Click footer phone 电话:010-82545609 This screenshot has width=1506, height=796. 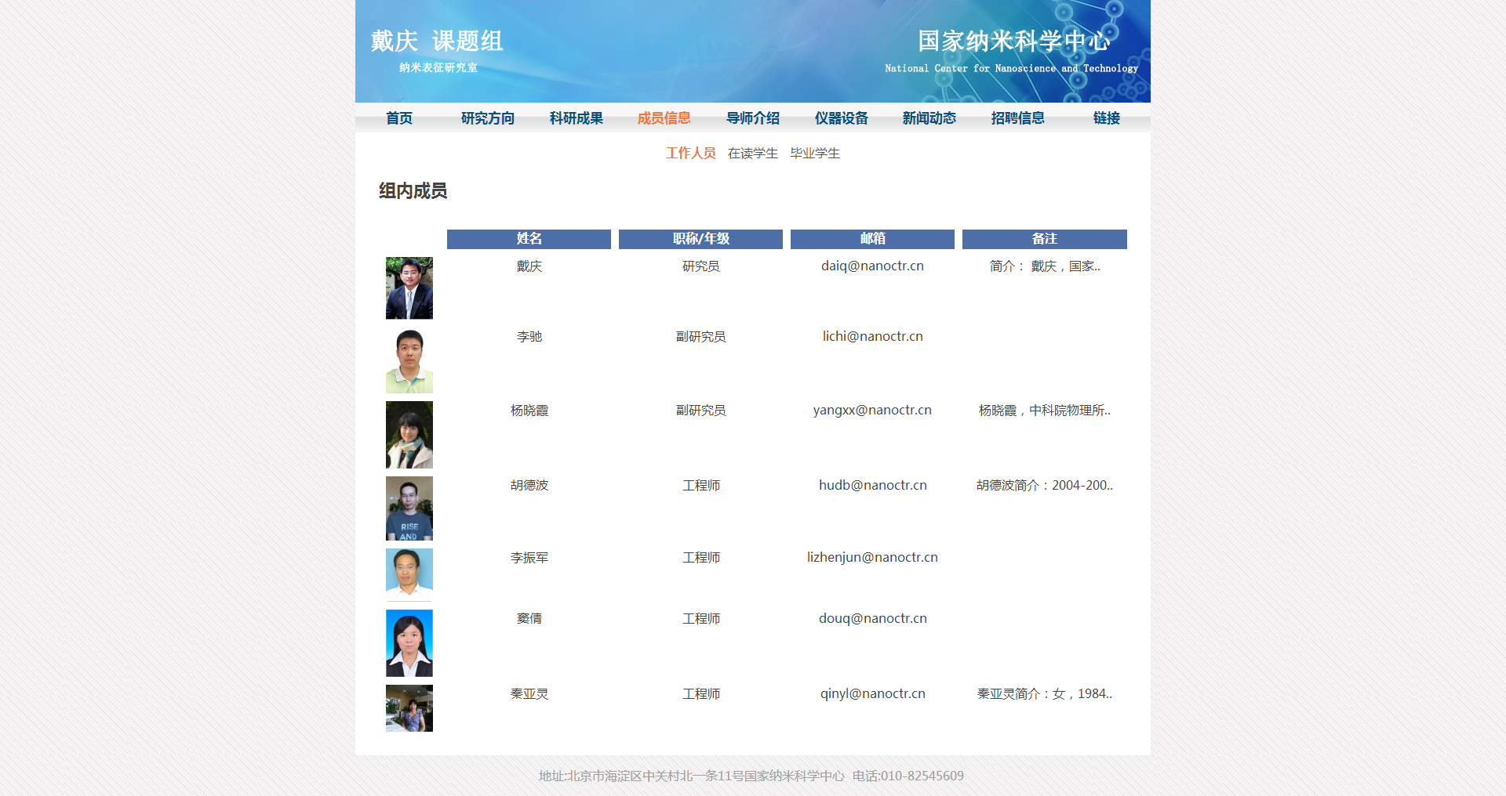pos(908,776)
